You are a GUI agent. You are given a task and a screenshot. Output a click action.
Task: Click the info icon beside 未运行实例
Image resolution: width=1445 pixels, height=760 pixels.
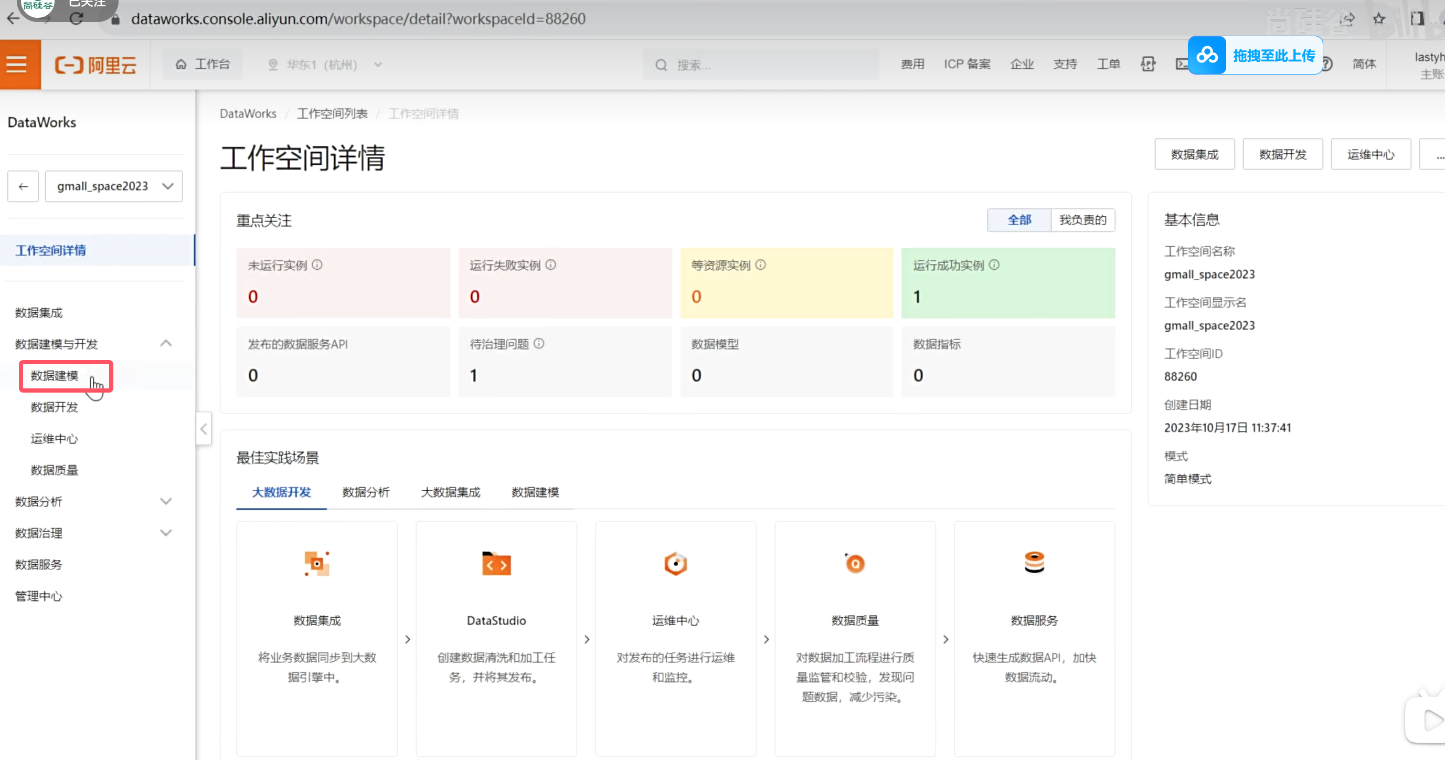coord(317,265)
